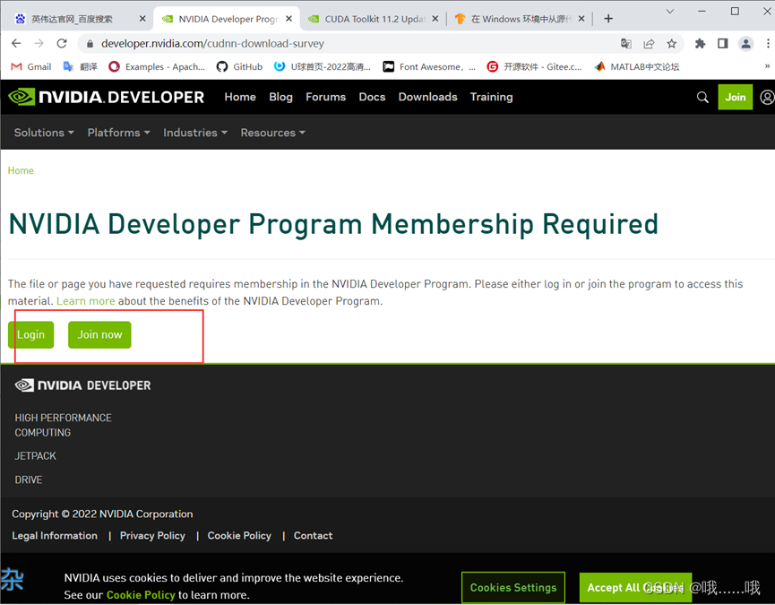775x605 pixels.
Task: Open the Docs nav menu item
Action: (x=372, y=97)
